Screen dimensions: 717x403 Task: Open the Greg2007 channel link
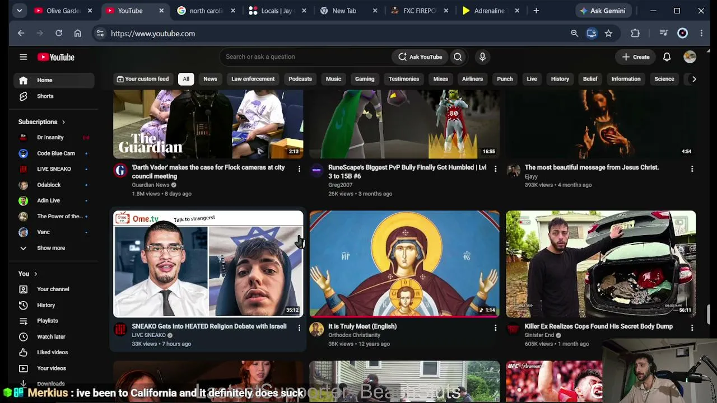[x=340, y=185]
